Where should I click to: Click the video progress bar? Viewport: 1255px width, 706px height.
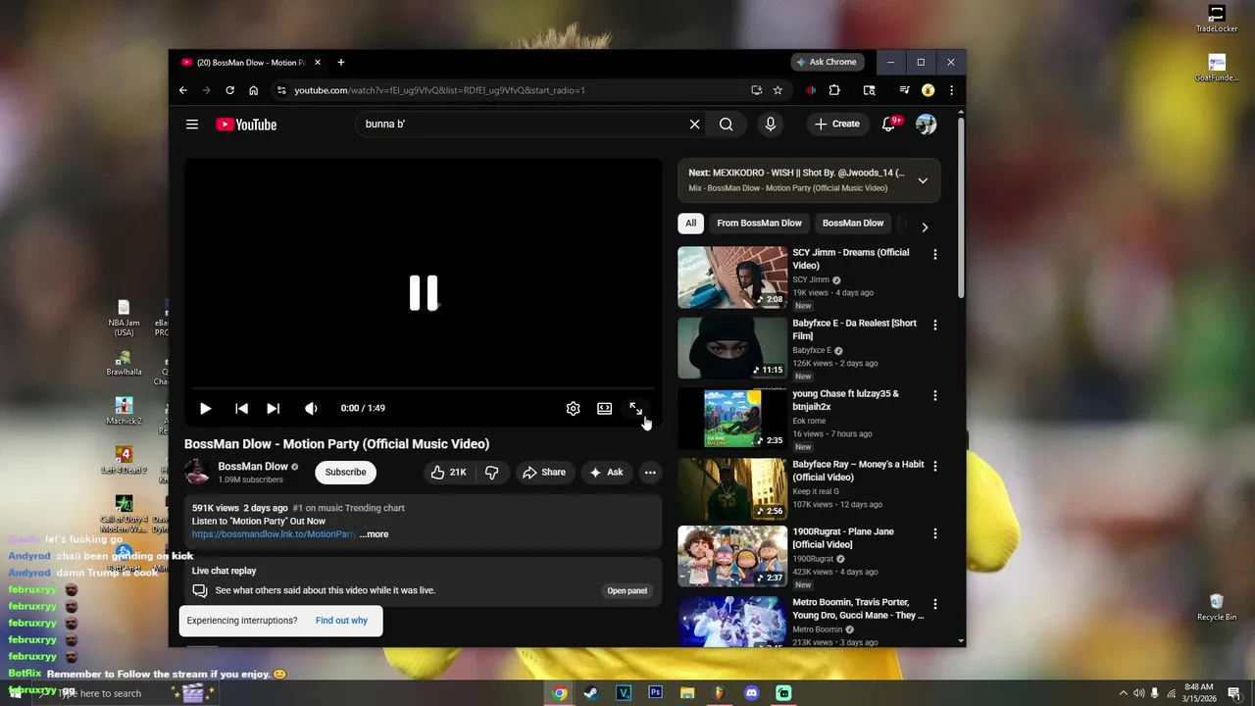[423, 388]
